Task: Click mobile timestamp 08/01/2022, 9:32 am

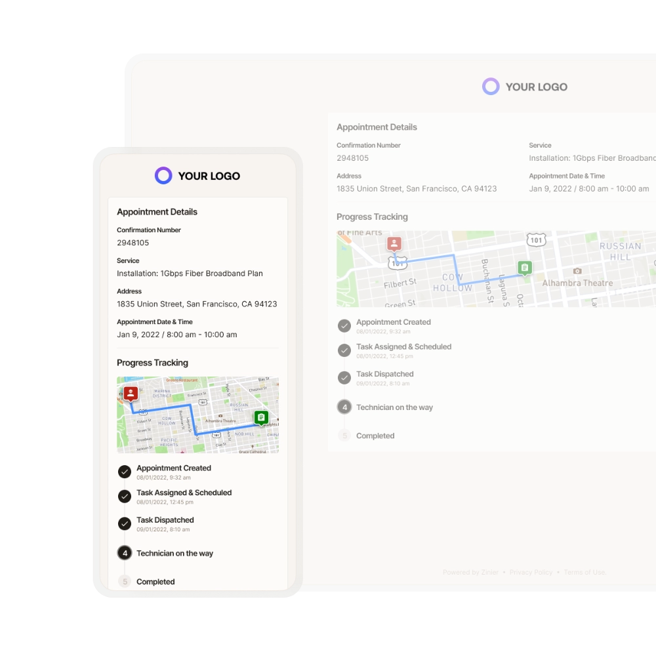Action: [163, 478]
